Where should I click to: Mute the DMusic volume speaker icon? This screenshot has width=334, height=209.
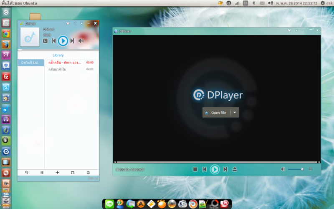[x=81, y=41]
